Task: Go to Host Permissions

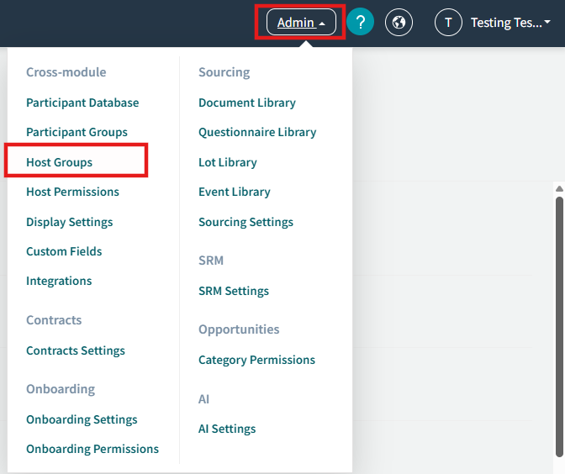Action: tap(72, 192)
